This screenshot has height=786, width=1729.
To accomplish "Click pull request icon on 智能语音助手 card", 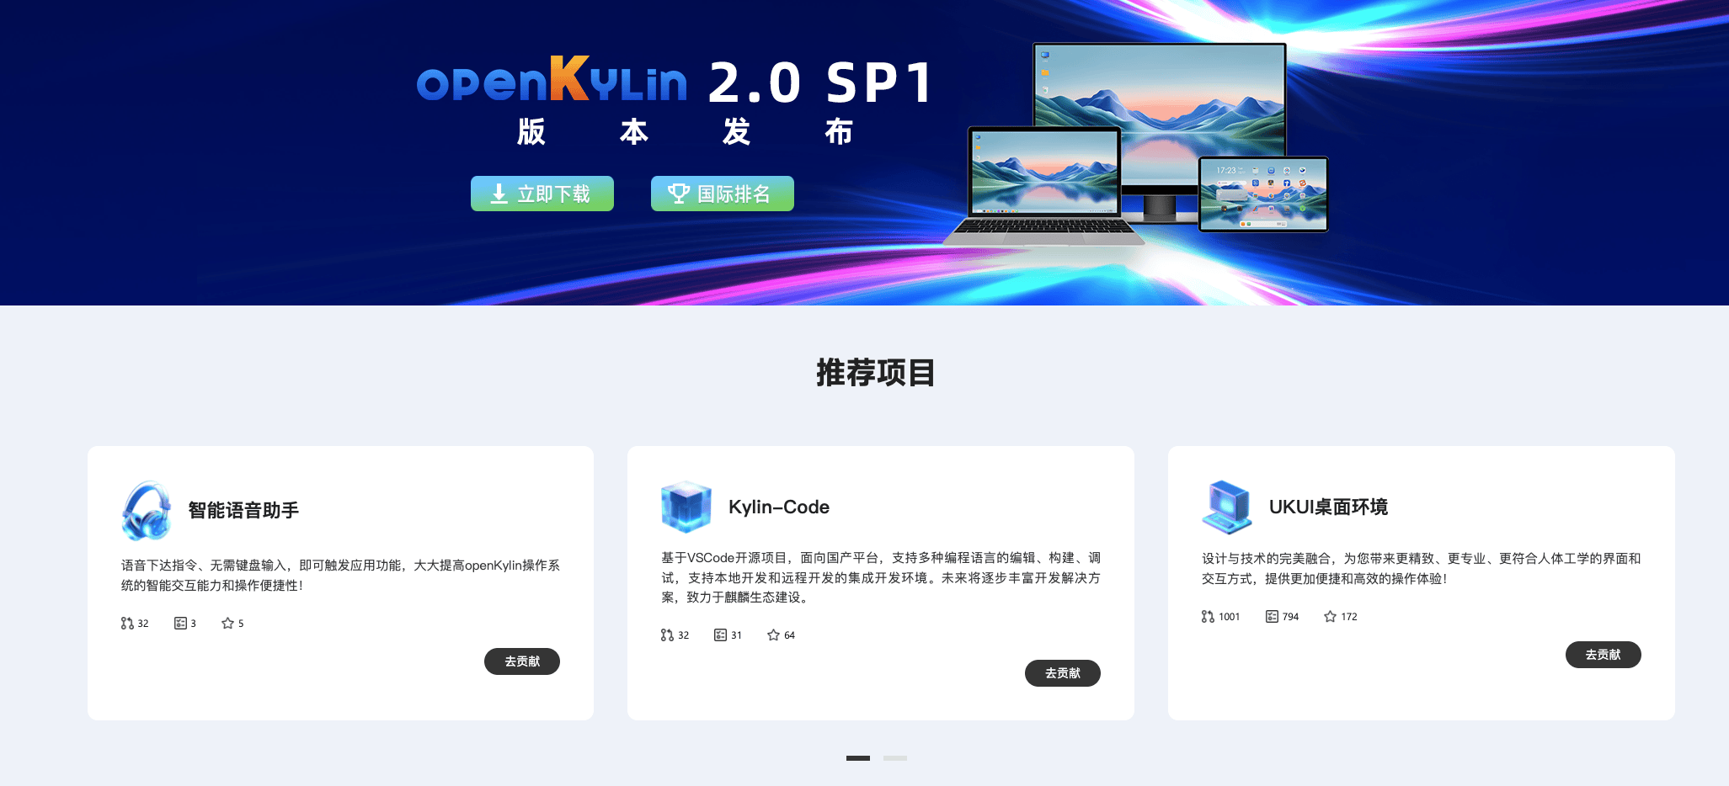I will point(127,624).
